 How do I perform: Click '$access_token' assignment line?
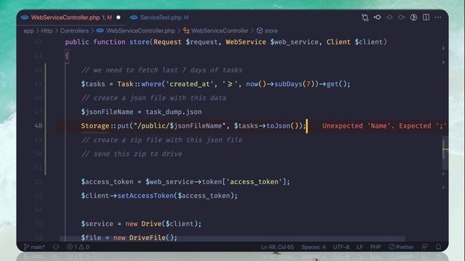click(x=185, y=182)
